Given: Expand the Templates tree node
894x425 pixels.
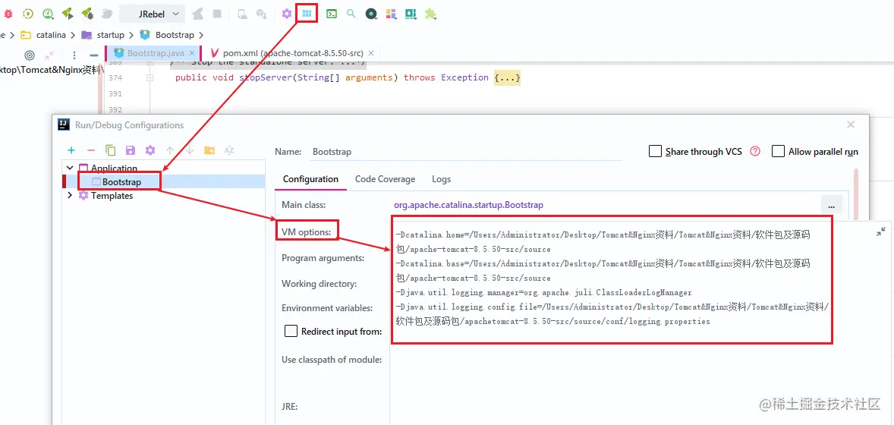Looking at the screenshot, I should click(70, 196).
